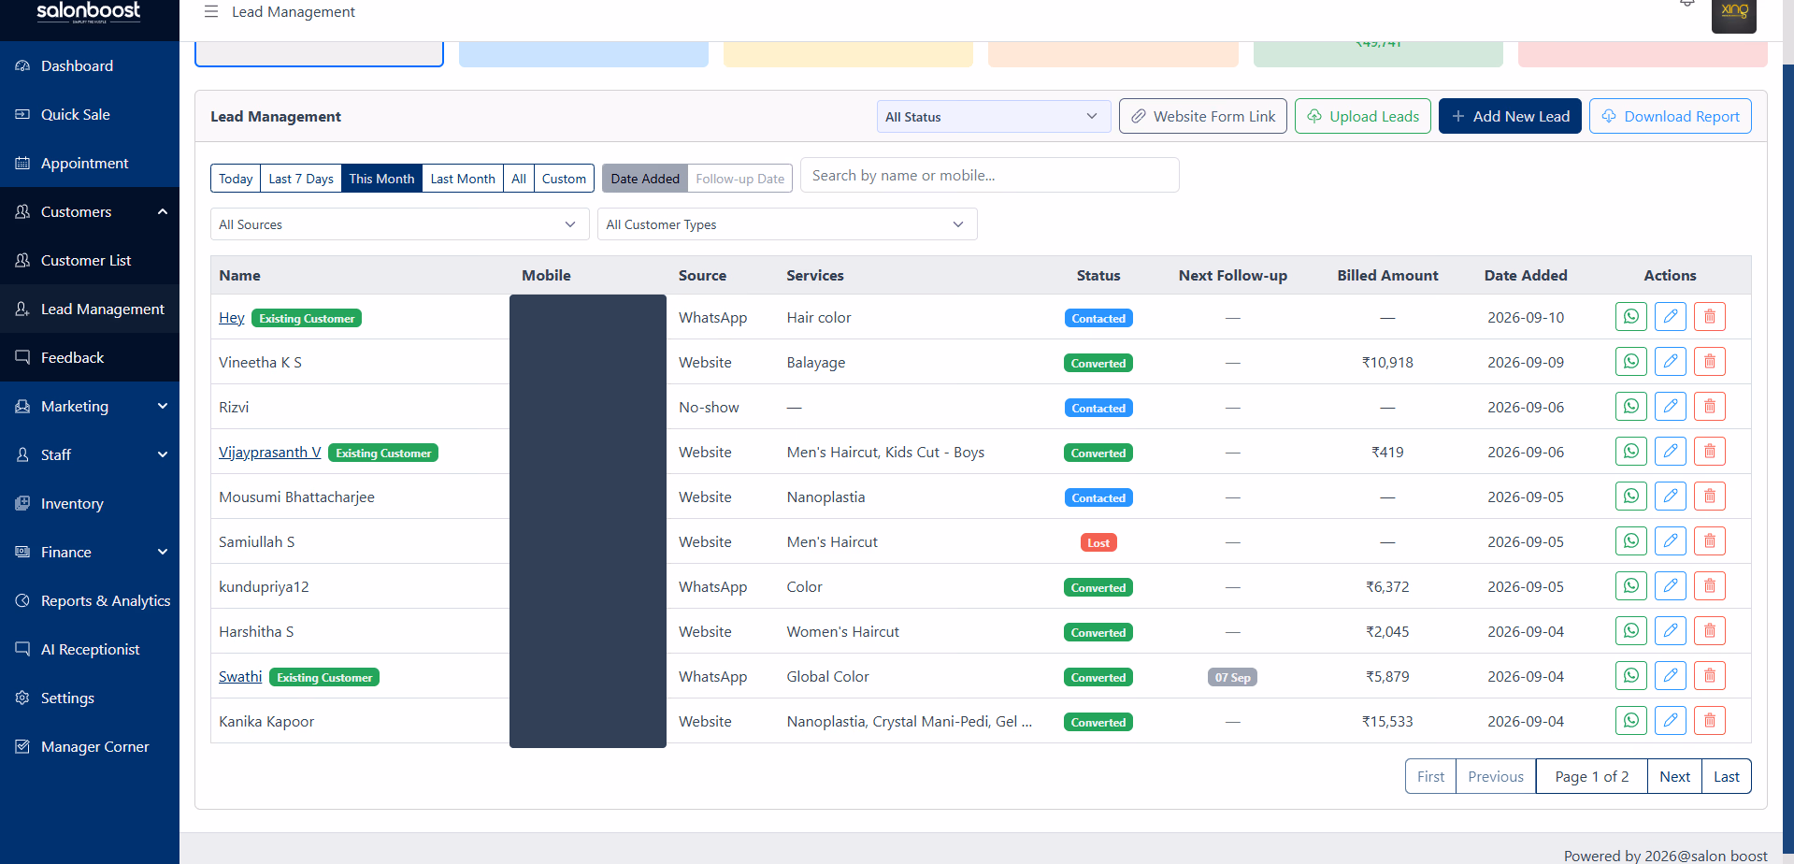The image size is (1794, 864).
Task: Click the AI Receptionist sidebar icon
Action: click(22, 649)
